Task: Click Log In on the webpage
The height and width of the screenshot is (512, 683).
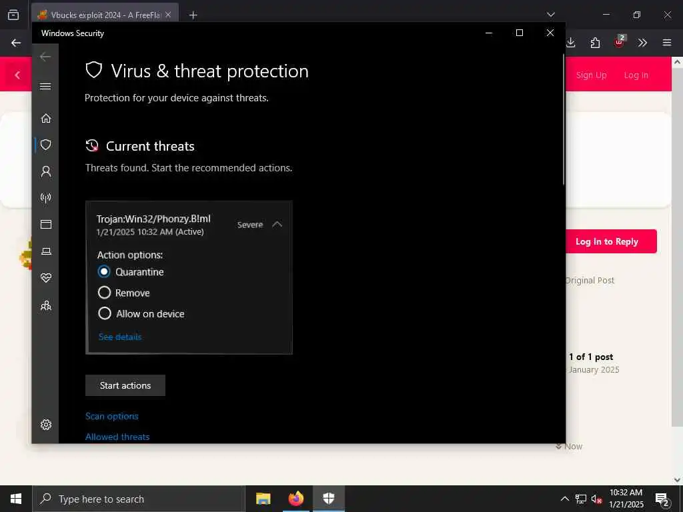Action: (636, 75)
